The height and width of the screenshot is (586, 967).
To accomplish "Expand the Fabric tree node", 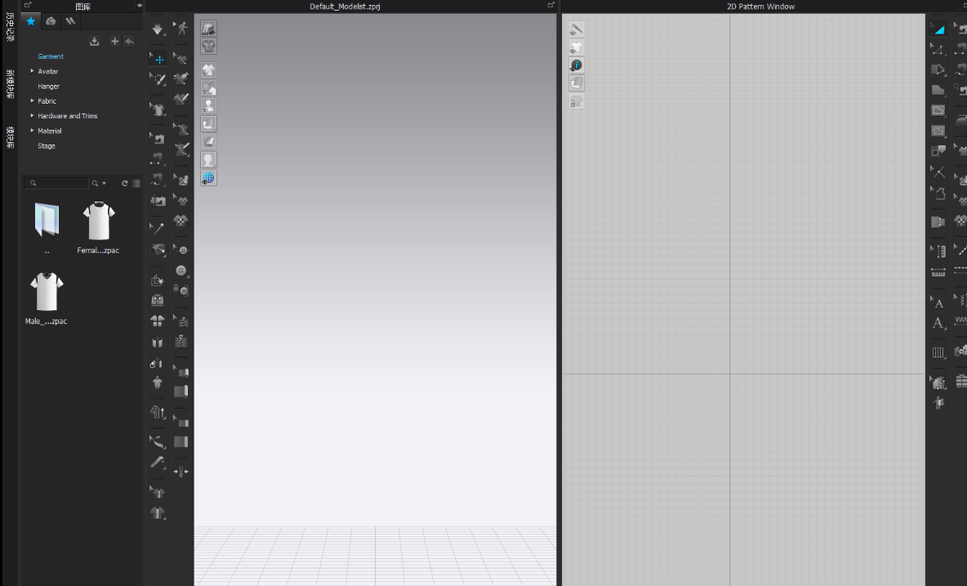I will click(x=33, y=101).
